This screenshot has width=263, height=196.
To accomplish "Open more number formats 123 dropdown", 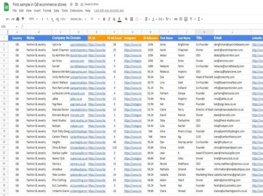I will click(x=63, y=19).
